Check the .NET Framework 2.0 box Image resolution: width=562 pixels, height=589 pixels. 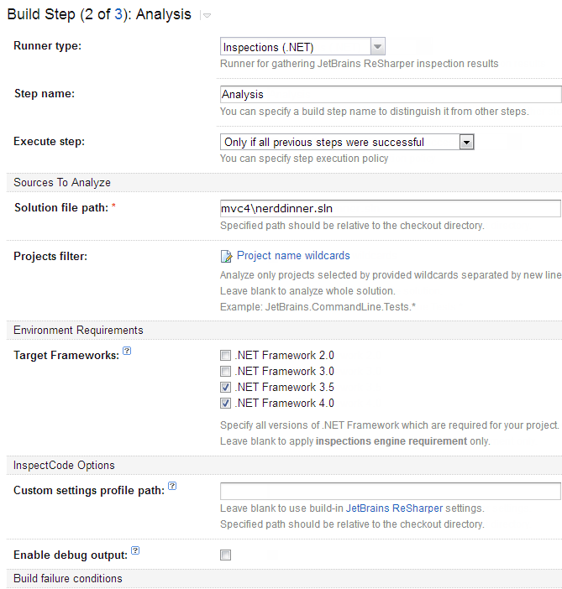coord(225,356)
